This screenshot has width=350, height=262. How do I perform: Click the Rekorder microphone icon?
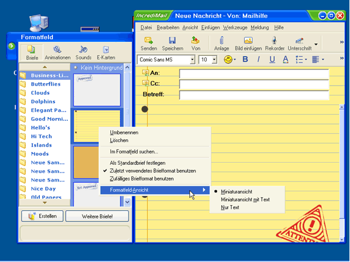(x=275, y=40)
